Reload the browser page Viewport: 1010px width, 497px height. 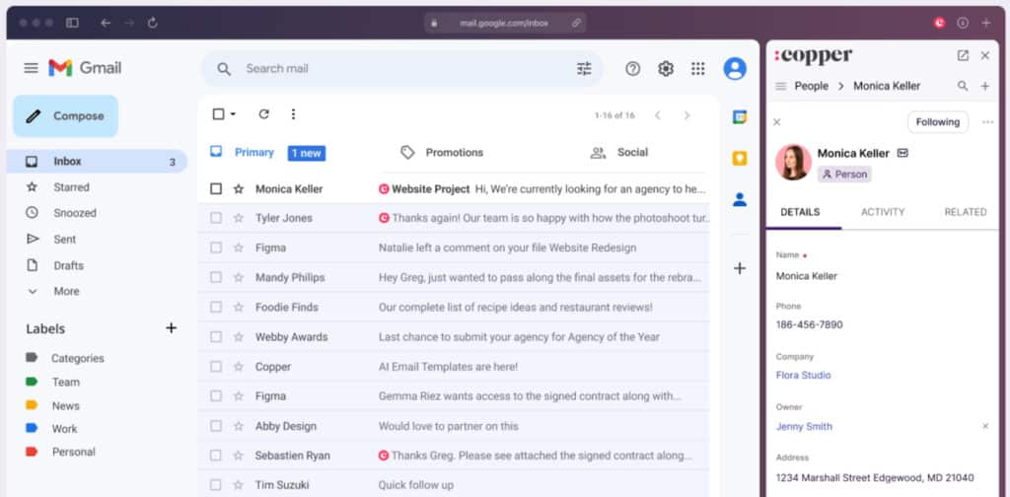pos(153,23)
